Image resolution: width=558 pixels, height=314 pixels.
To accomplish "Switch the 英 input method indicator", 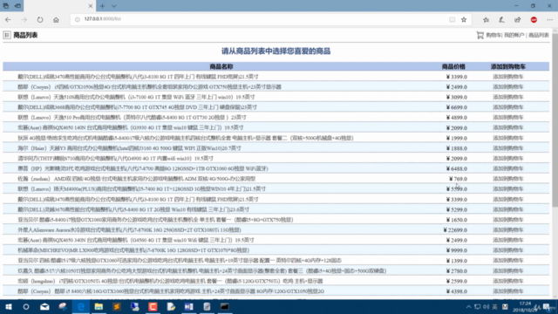I will coord(494,307).
